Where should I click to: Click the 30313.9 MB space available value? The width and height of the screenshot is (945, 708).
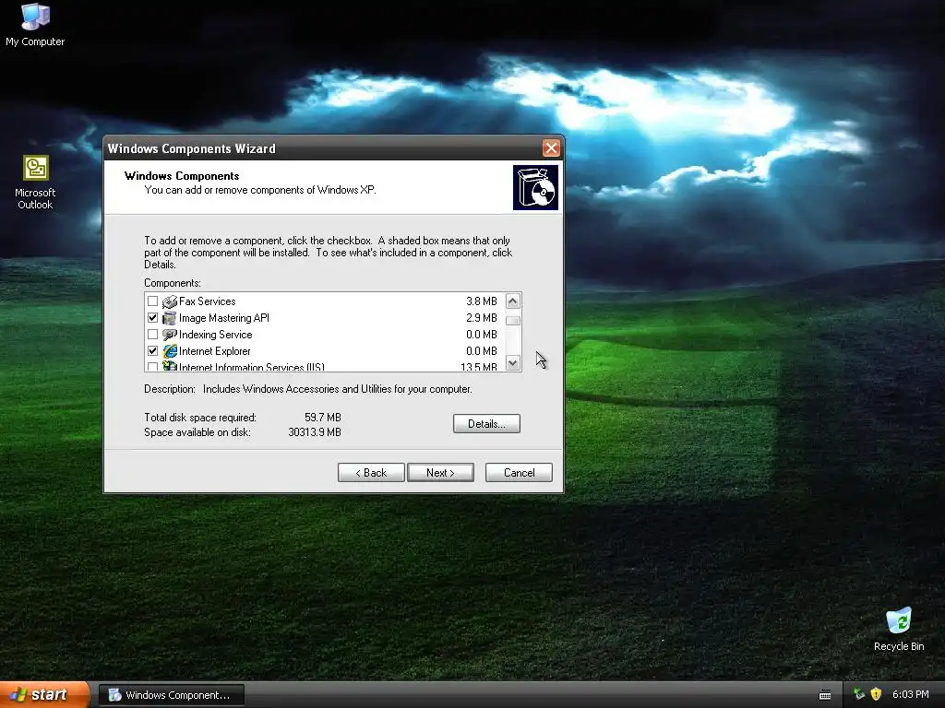tap(315, 432)
